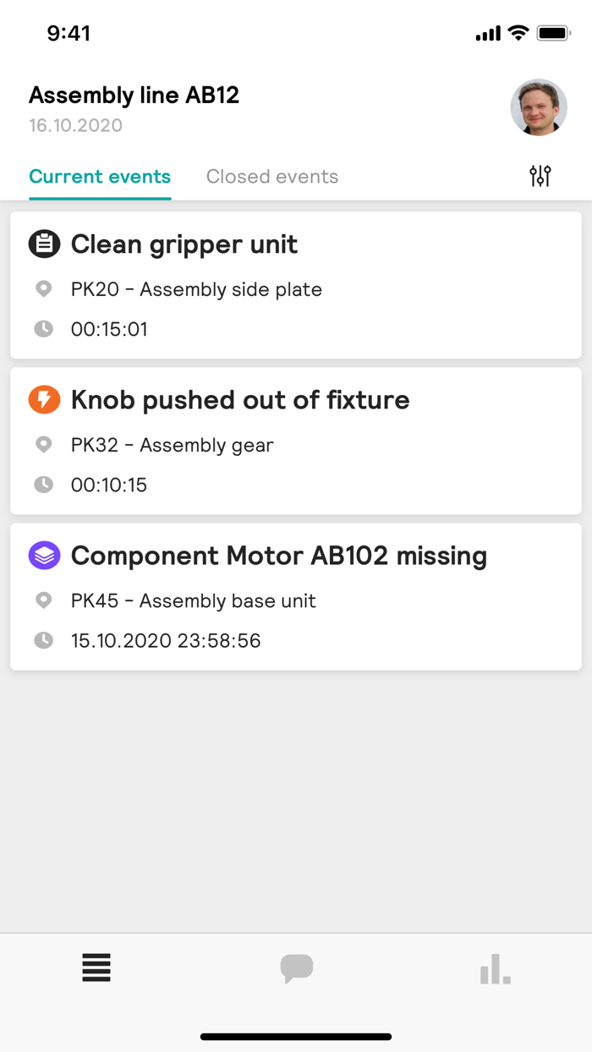The width and height of the screenshot is (592, 1052).
Task: Tap the location pin beside PK45
Action: [x=44, y=600]
